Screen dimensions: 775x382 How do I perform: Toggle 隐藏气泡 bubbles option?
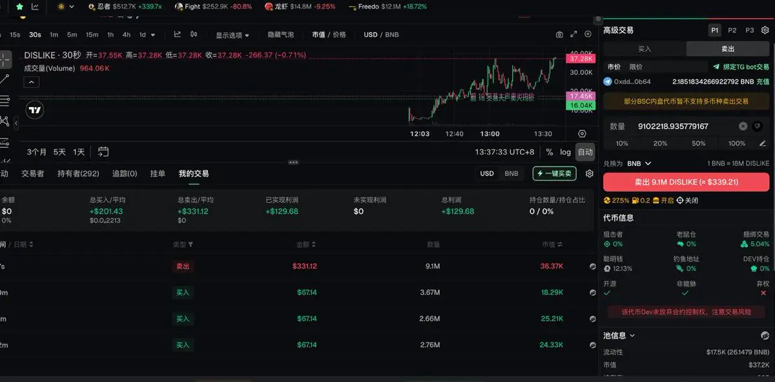click(x=281, y=35)
